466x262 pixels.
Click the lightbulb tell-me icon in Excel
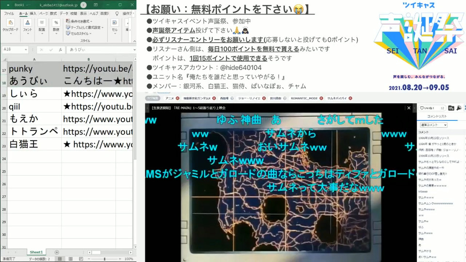coord(117,14)
